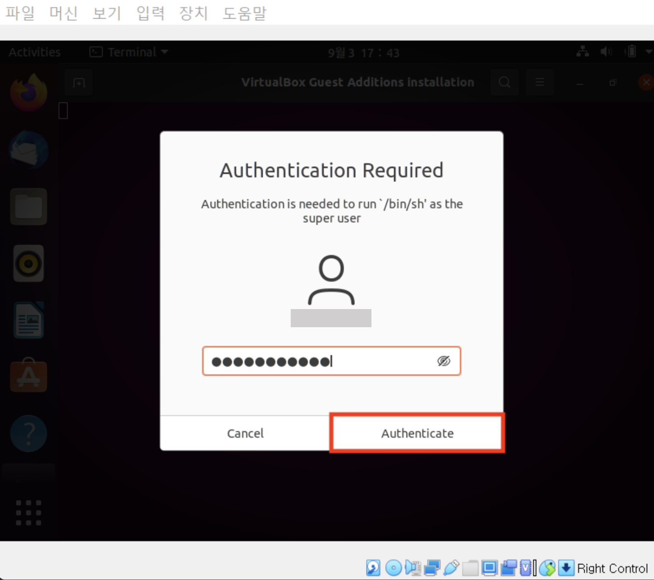Launch Thunderbird mail from the dock
Screen dimensions: 654x580
(29, 150)
